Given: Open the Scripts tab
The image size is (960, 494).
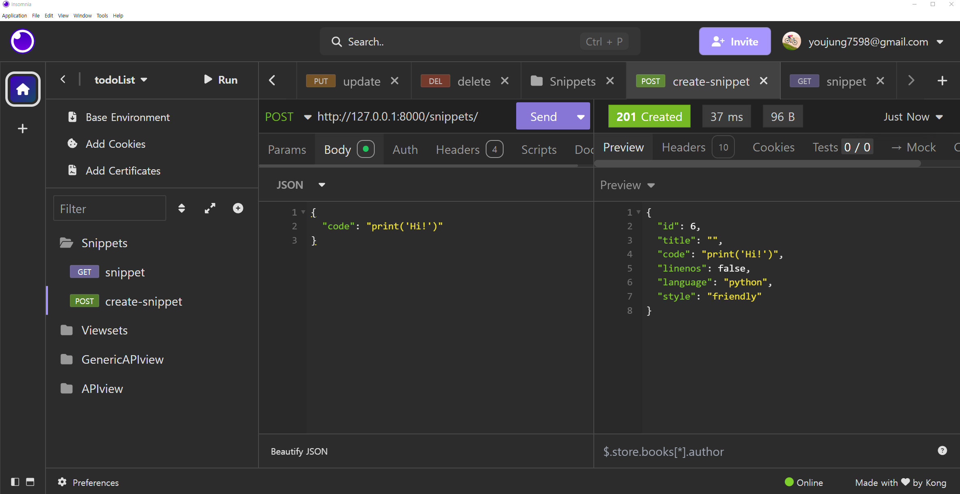Looking at the screenshot, I should (x=539, y=149).
